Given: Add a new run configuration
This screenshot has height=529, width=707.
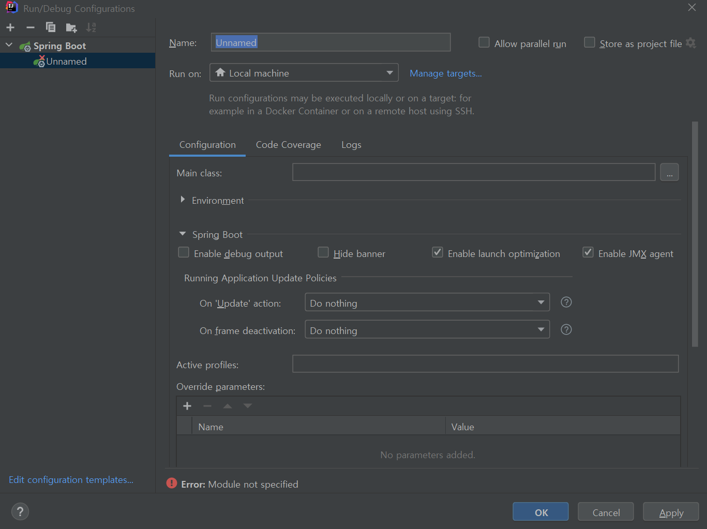Looking at the screenshot, I should click(10, 27).
